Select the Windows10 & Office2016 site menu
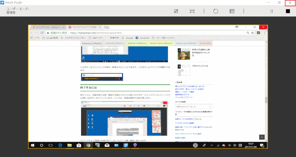The height and width of the screenshot is (157, 296). (92, 43)
